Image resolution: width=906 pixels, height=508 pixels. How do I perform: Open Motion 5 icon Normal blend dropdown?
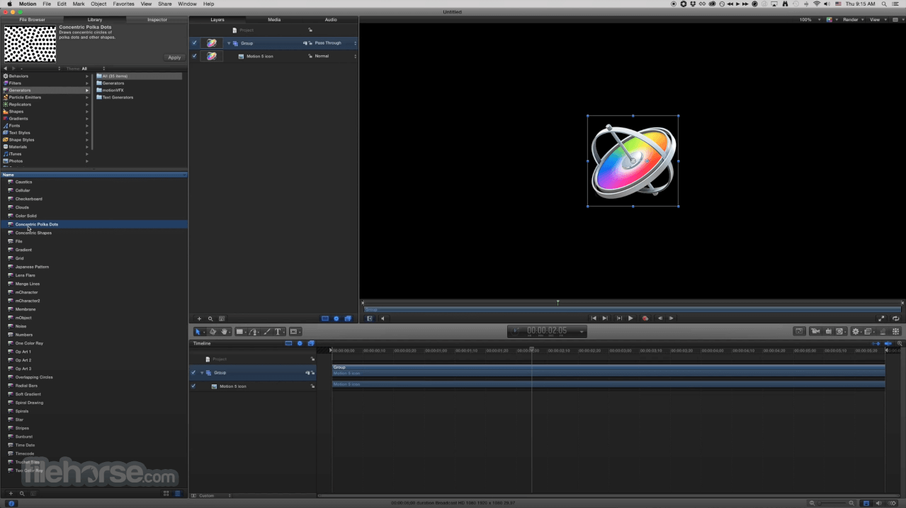point(336,56)
